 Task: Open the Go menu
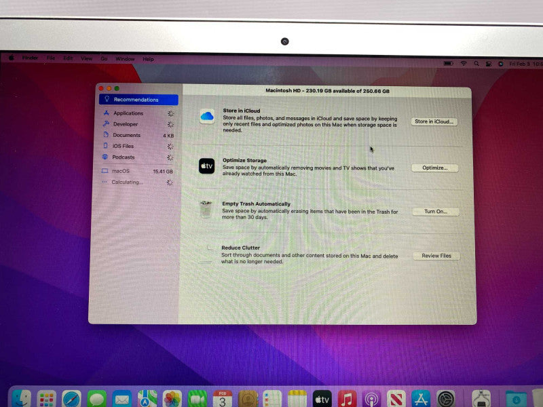(104, 59)
